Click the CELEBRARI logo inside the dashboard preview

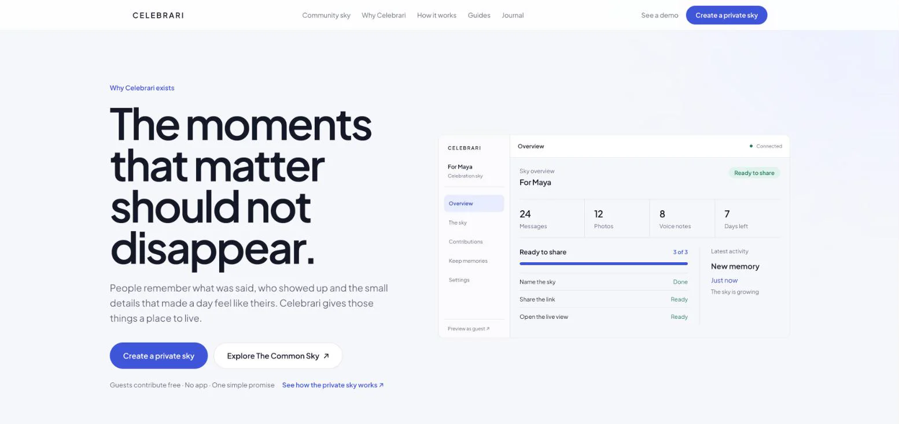pos(464,148)
